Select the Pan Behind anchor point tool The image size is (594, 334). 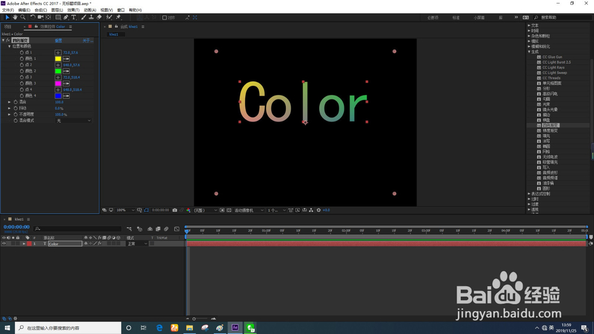[49, 17]
